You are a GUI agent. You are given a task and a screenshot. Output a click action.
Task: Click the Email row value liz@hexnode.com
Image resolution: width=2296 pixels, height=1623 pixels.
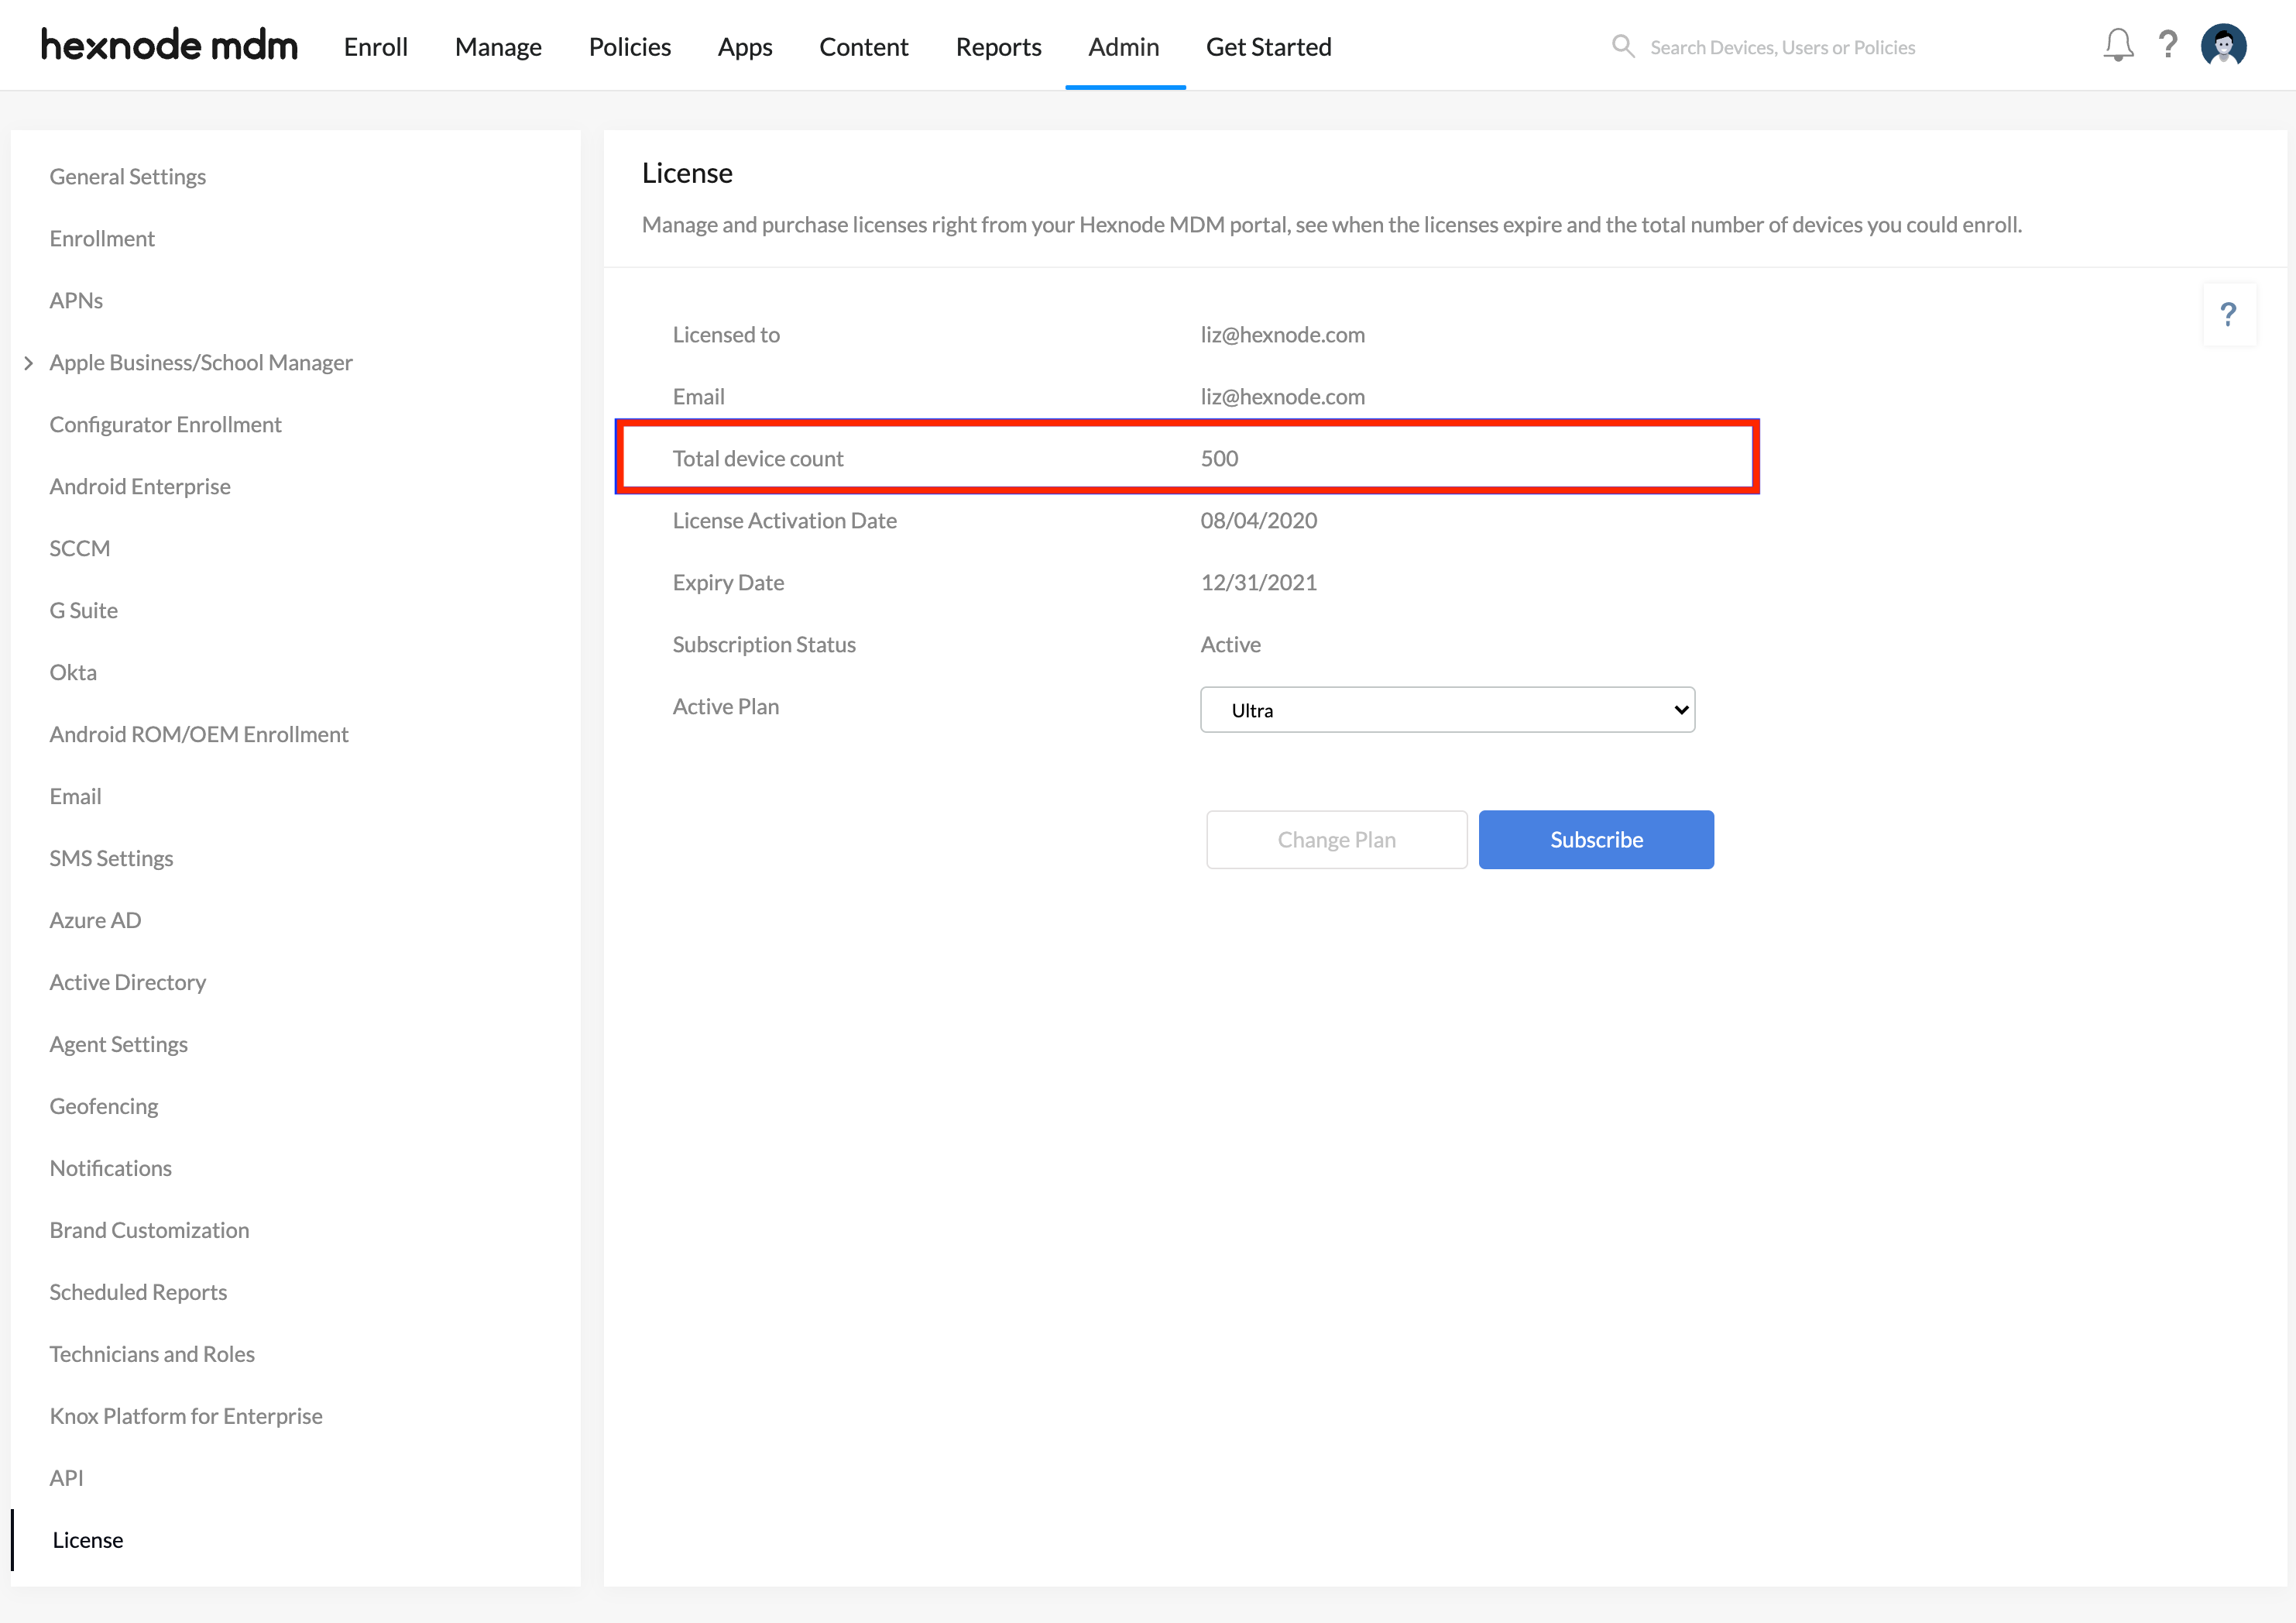[x=1282, y=396]
